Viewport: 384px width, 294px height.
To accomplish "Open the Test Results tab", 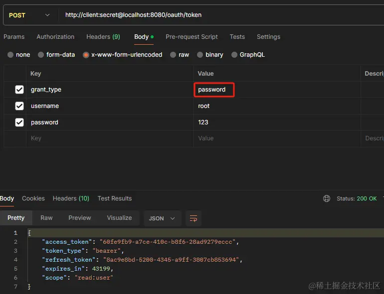I will point(115,198).
